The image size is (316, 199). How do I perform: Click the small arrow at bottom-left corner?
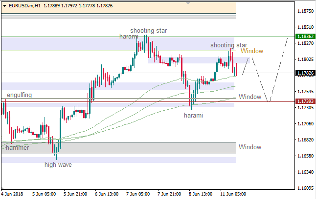[x=2, y=188]
